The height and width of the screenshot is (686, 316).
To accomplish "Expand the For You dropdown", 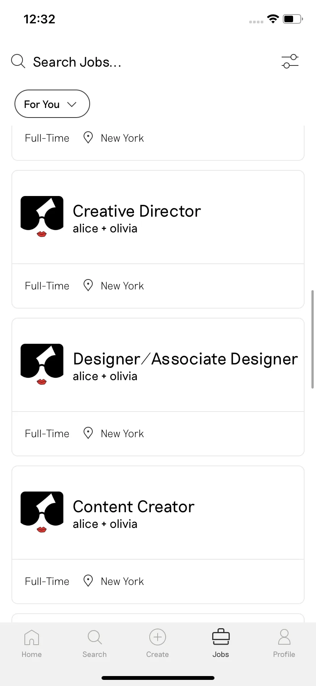I will point(52,104).
